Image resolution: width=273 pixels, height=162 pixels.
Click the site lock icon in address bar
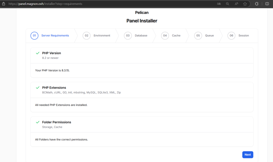click(x=4, y=4)
